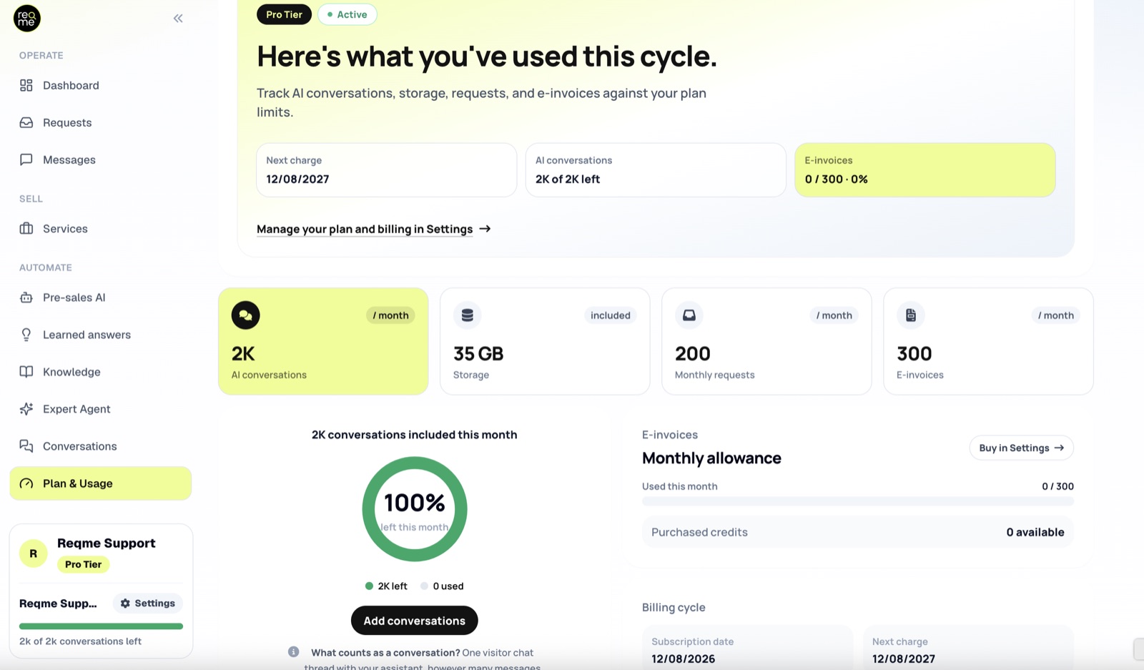The image size is (1144, 670).
Task: Click the Used this month progress bar
Action: [x=858, y=501]
